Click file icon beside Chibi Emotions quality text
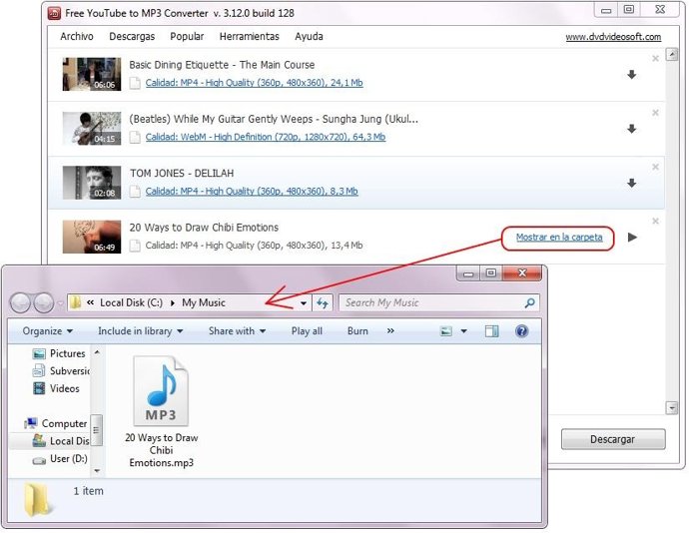The width and height of the screenshot is (689, 533). pos(136,246)
